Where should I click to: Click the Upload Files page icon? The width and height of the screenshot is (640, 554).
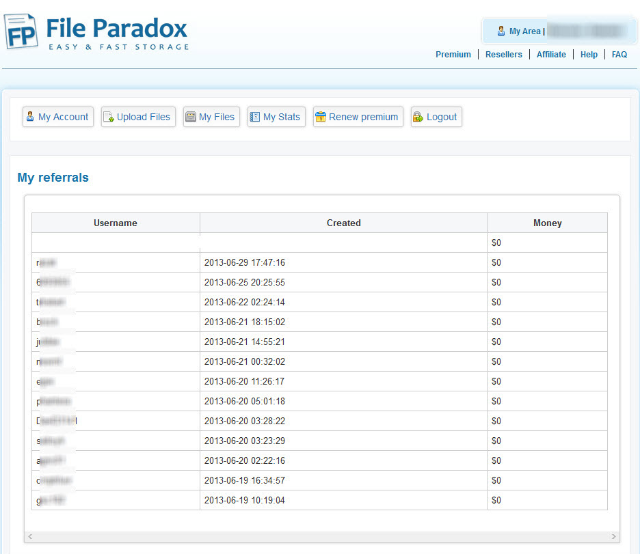tap(109, 117)
